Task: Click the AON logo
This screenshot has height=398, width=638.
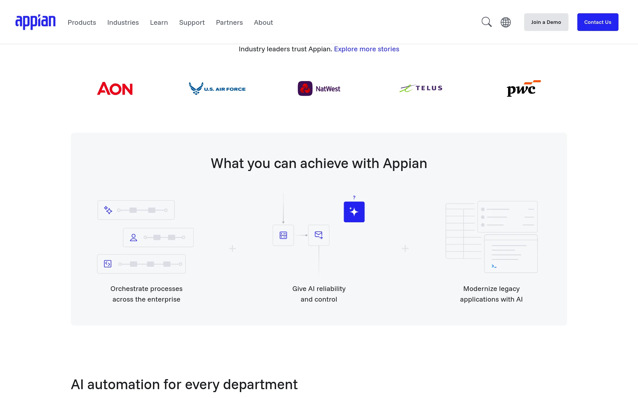Action: [115, 88]
